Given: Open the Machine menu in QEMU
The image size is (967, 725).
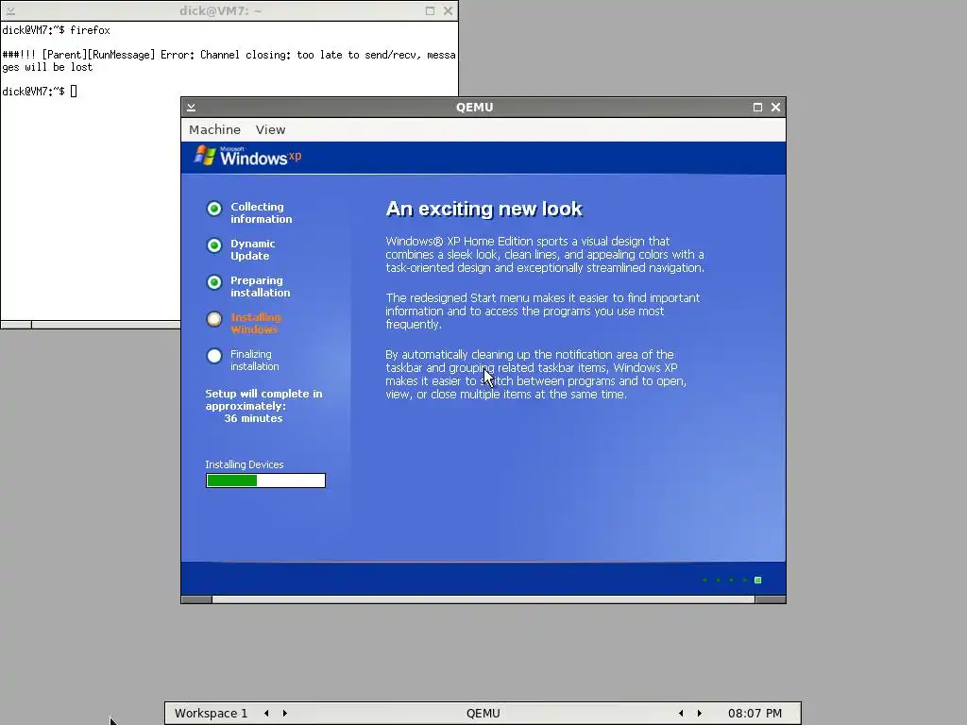Looking at the screenshot, I should pyautogui.click(x=214, y=129).
